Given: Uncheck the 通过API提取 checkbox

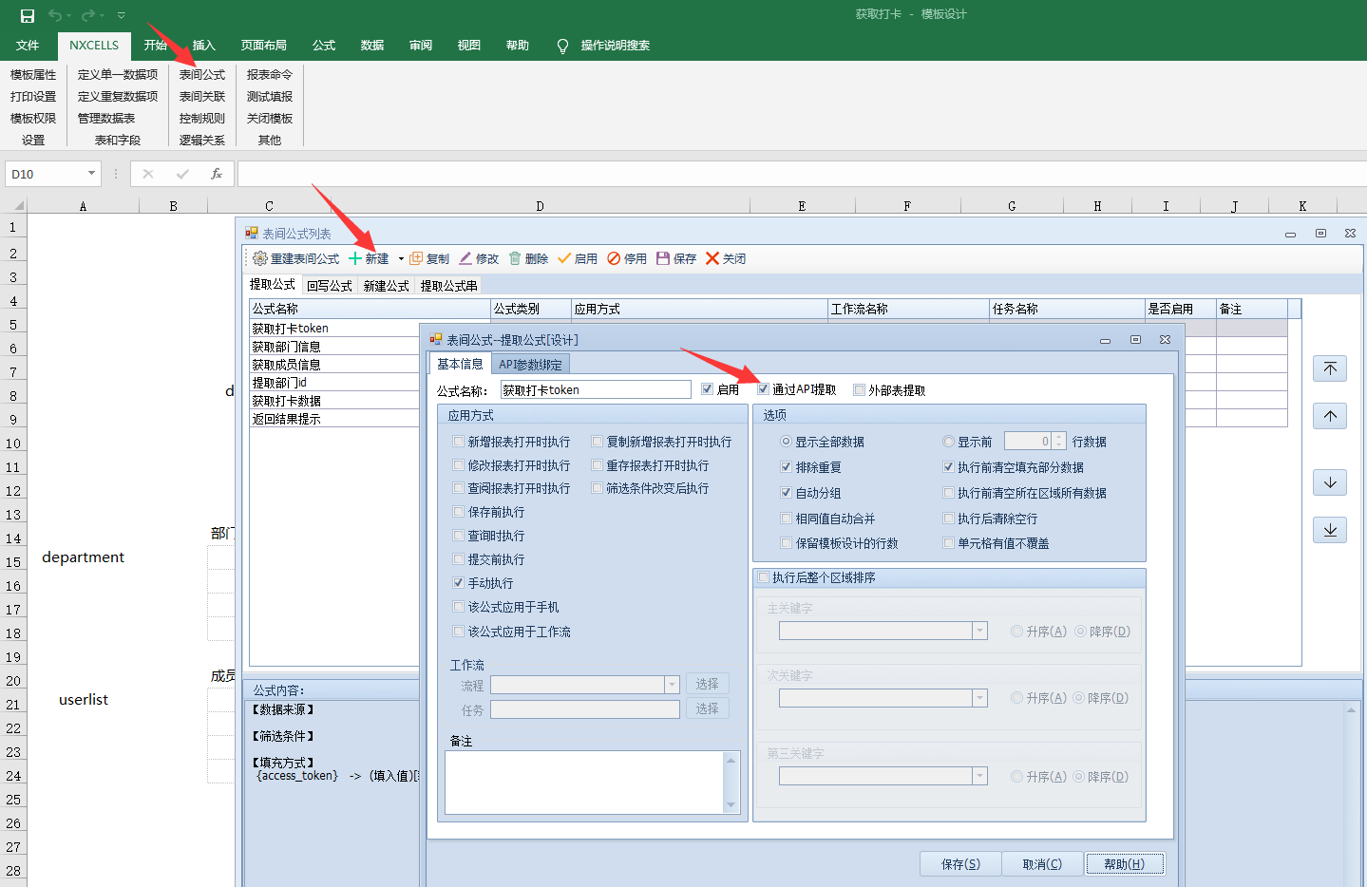Looking at the screenshot, I should (x=763, y=389).
